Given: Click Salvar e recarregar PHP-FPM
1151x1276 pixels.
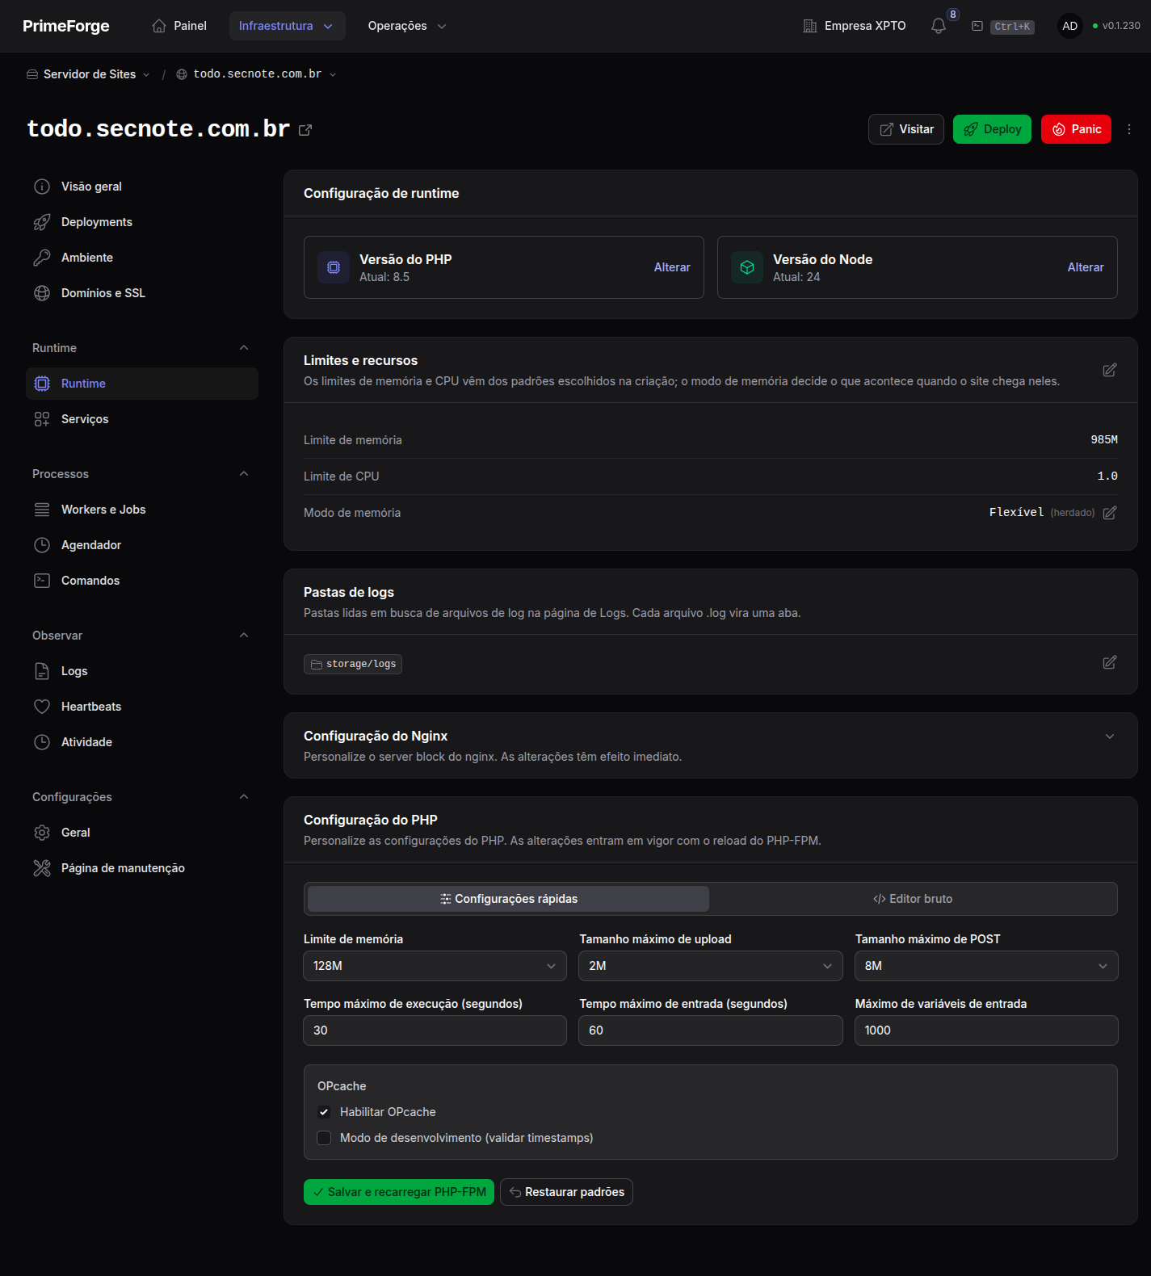Looking at the screenshot, I should point(399,1192).
